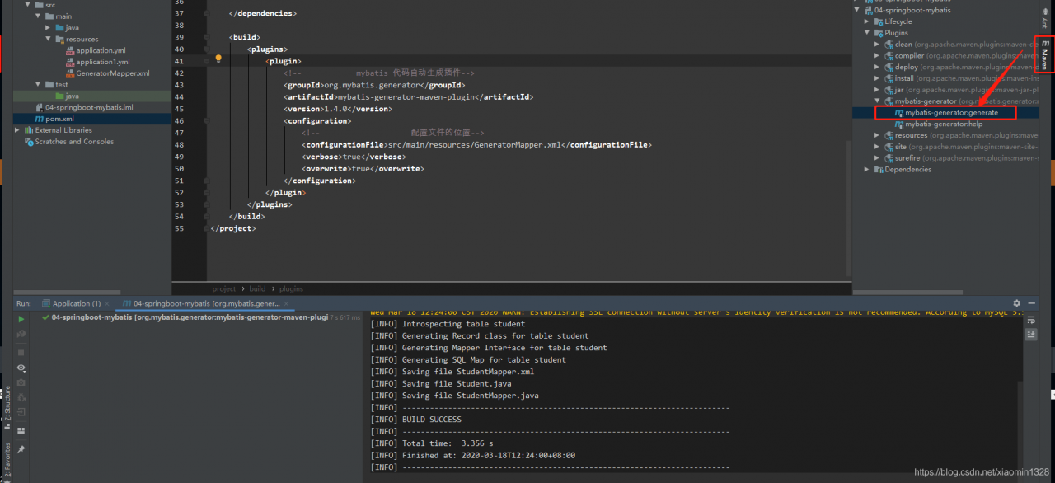Click the yellow intention lightbulb icon
This screenshot has width=1055, height=483.
(x=218, y=59)
